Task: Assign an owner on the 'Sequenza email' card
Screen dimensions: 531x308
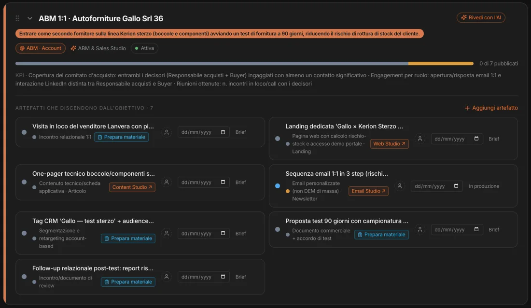Action: (399, 186)
